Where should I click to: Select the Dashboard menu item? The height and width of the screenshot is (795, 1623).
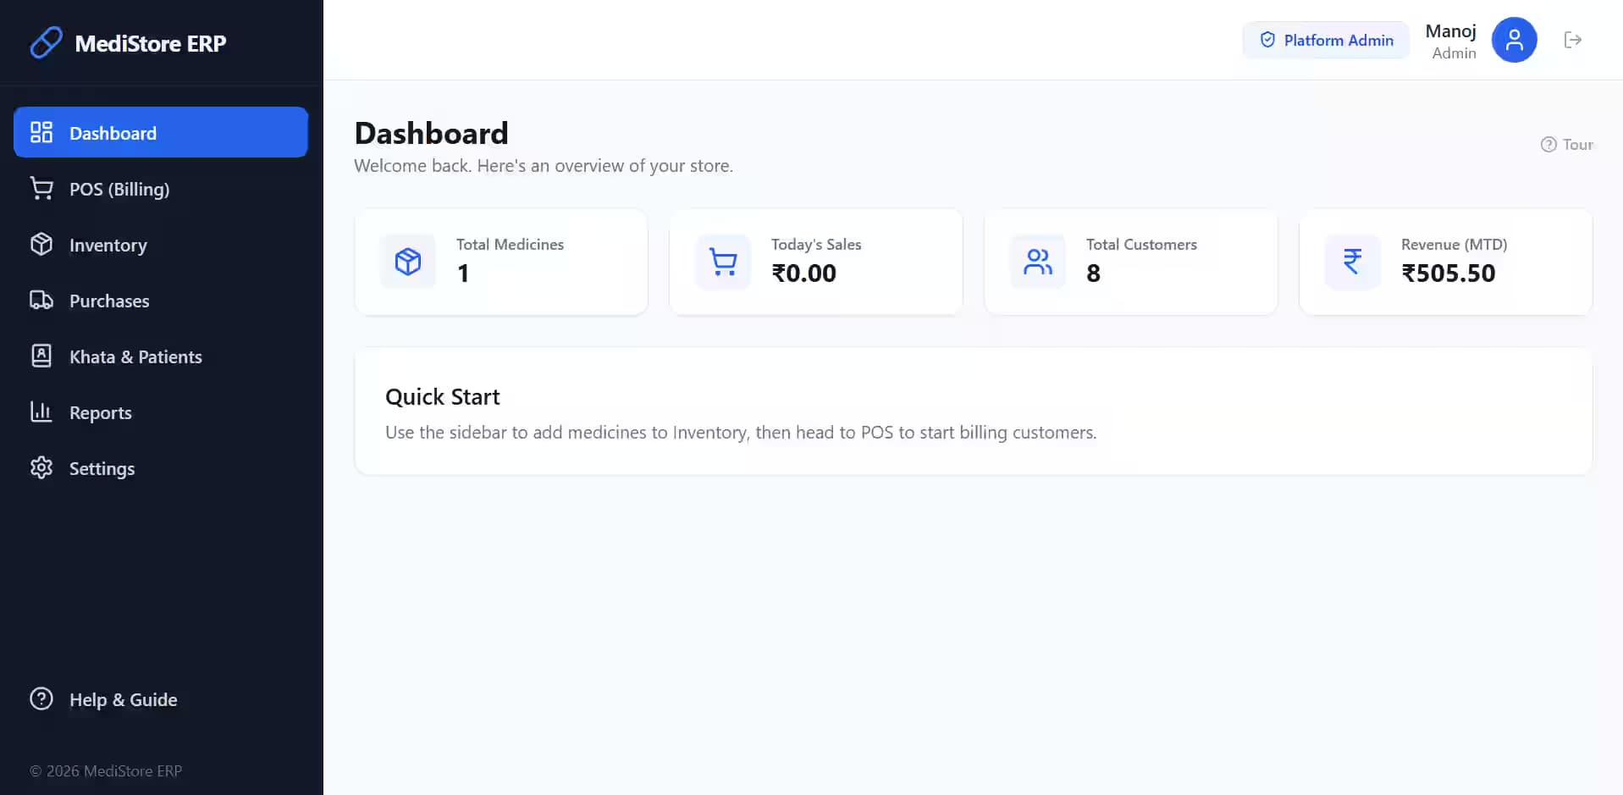click(161, 132)
